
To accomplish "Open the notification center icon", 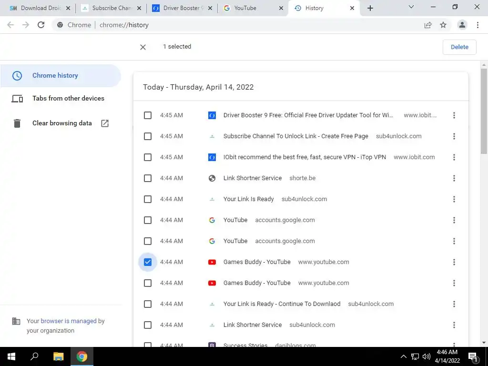I will point(473,356).
